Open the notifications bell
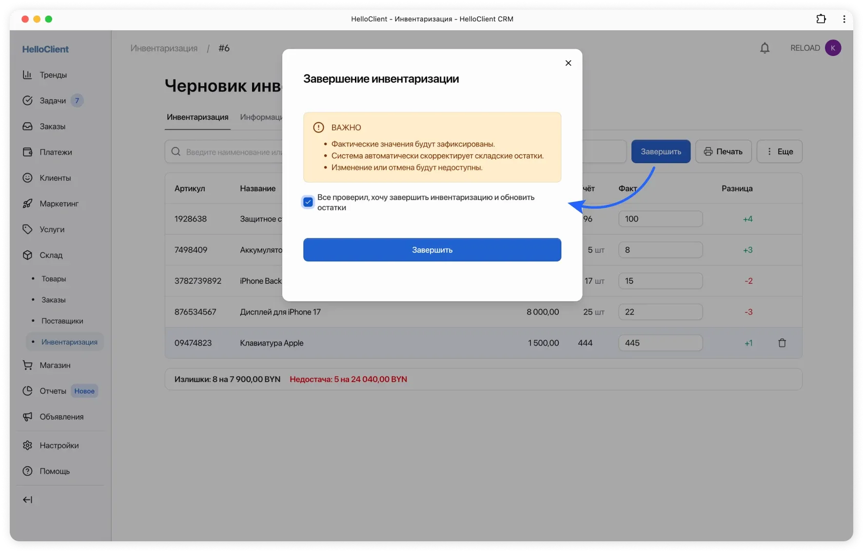The width and height of the screenshot is (863, 551). pyautogui.click(x=765, y=48)
